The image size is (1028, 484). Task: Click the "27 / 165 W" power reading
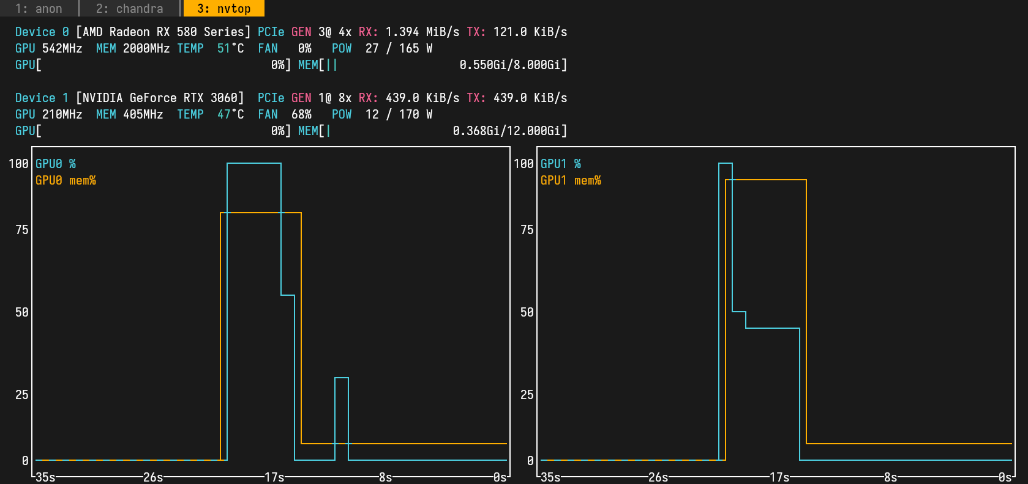coord(399,48)
